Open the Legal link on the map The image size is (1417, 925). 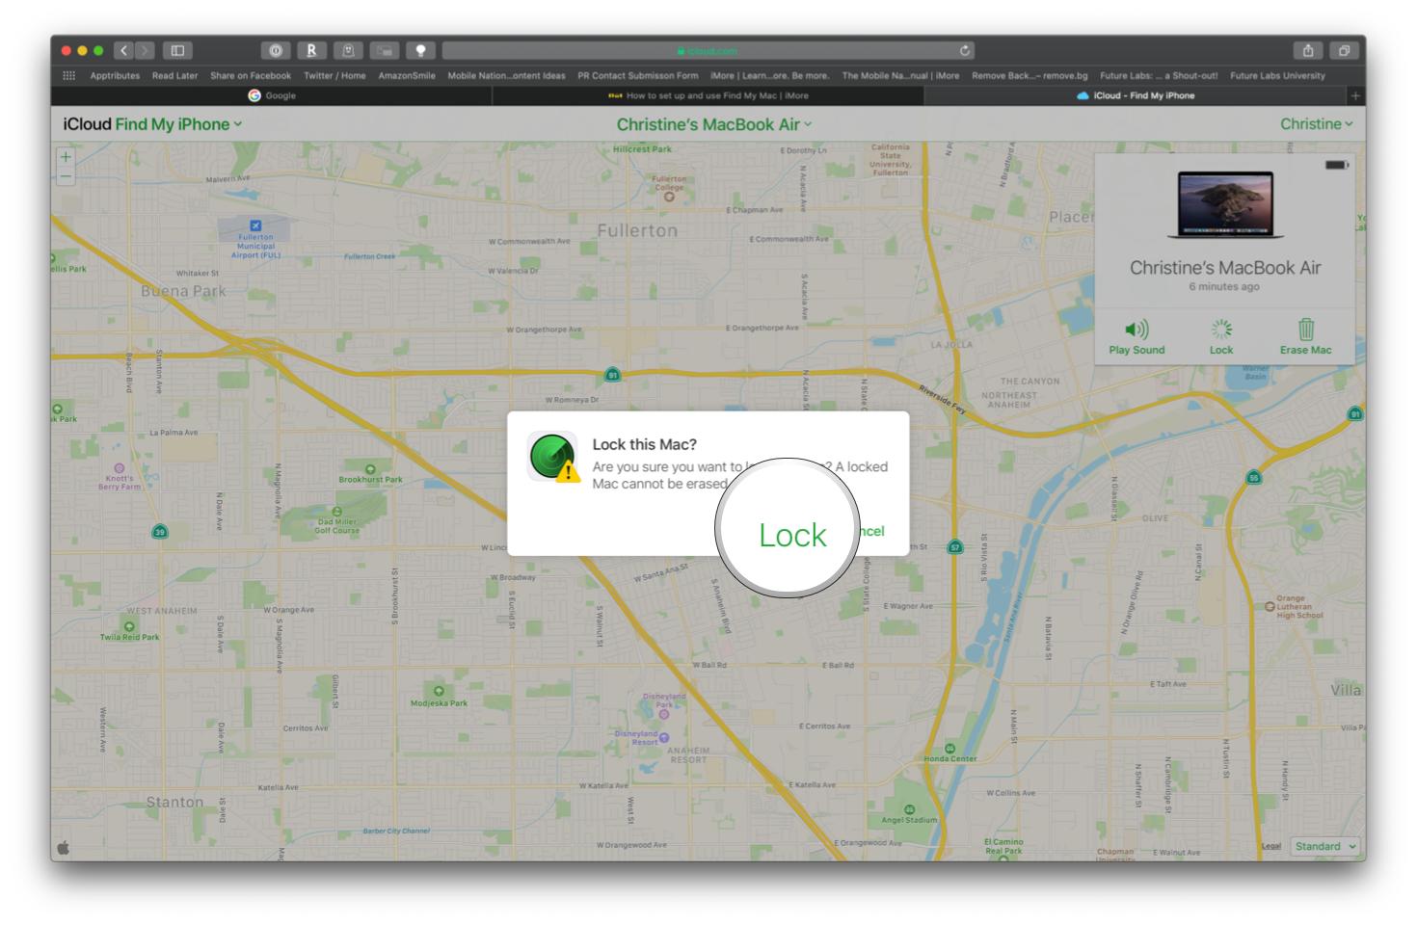point(1270,846)
